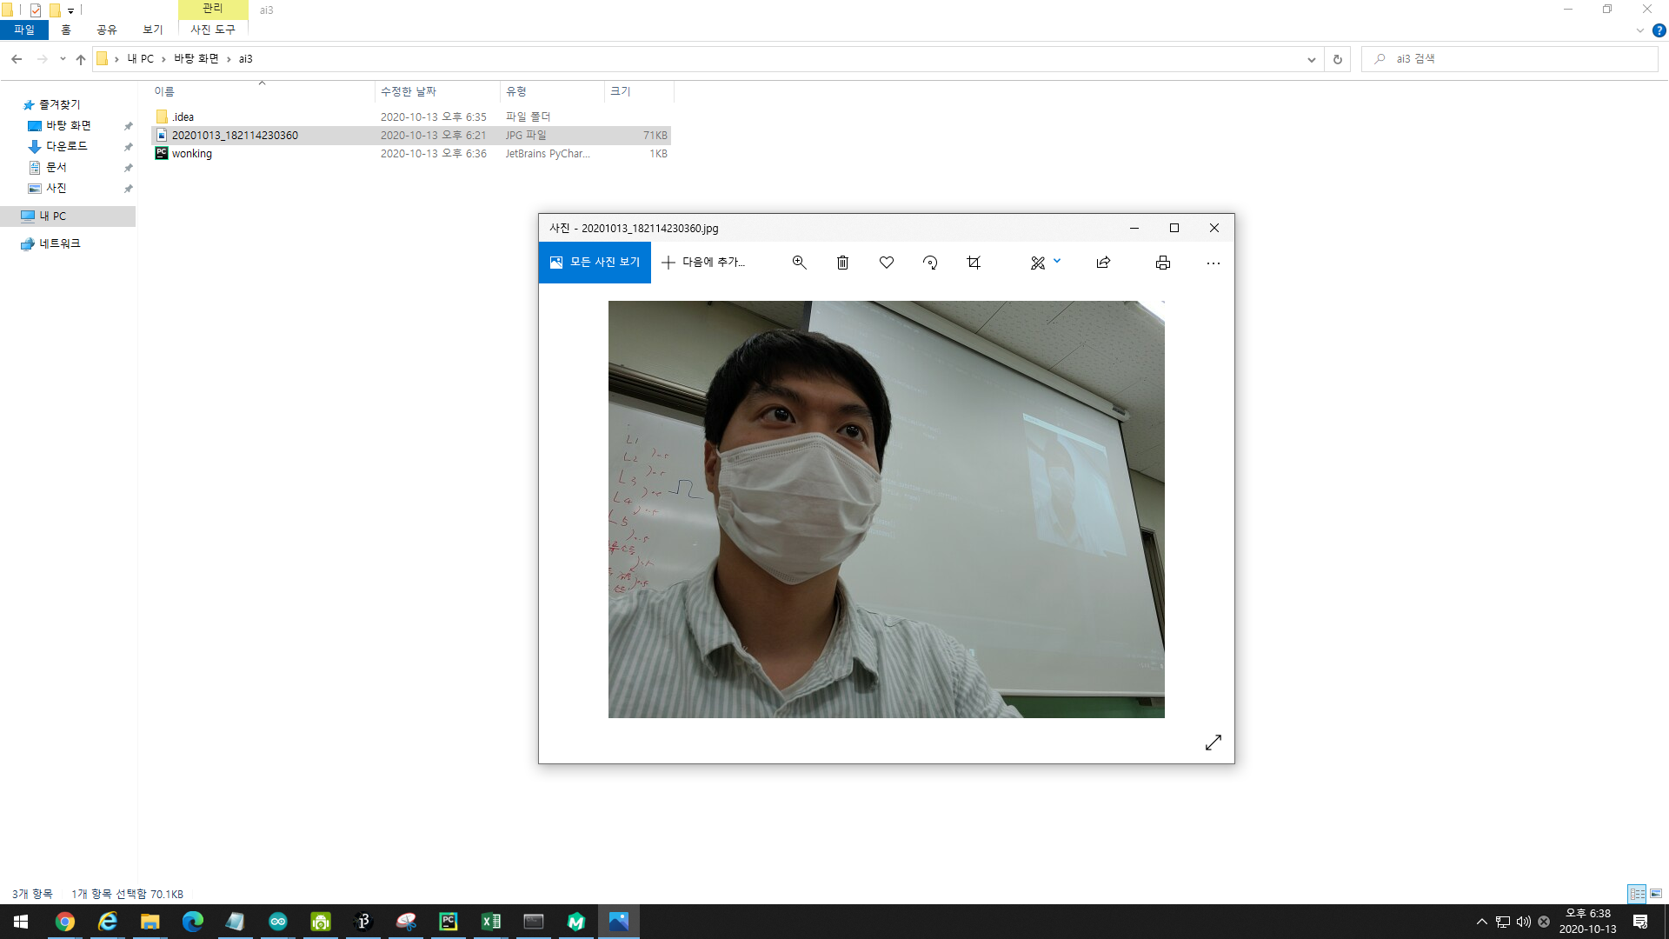Click the 다음에 추가 button
This screenshot has width=1669, height=939.
point(703,263)
